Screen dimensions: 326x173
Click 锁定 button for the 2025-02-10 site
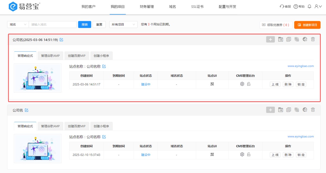[x=301, y=155]
